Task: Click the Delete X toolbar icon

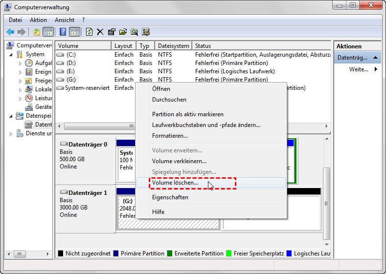Action: [x=100, y=32]
